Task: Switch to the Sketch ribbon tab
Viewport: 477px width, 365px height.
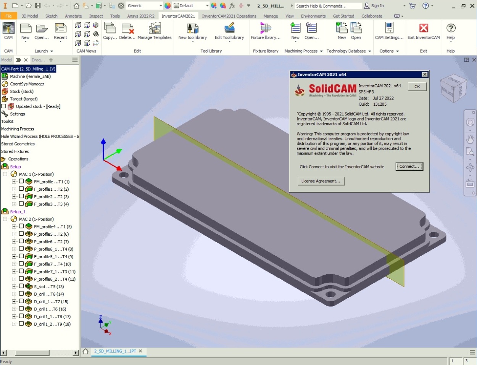Action: 52,16
